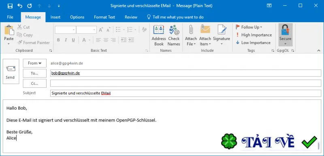Undo the last action
This screenshot has height=156, width=324.
(20, 6)
